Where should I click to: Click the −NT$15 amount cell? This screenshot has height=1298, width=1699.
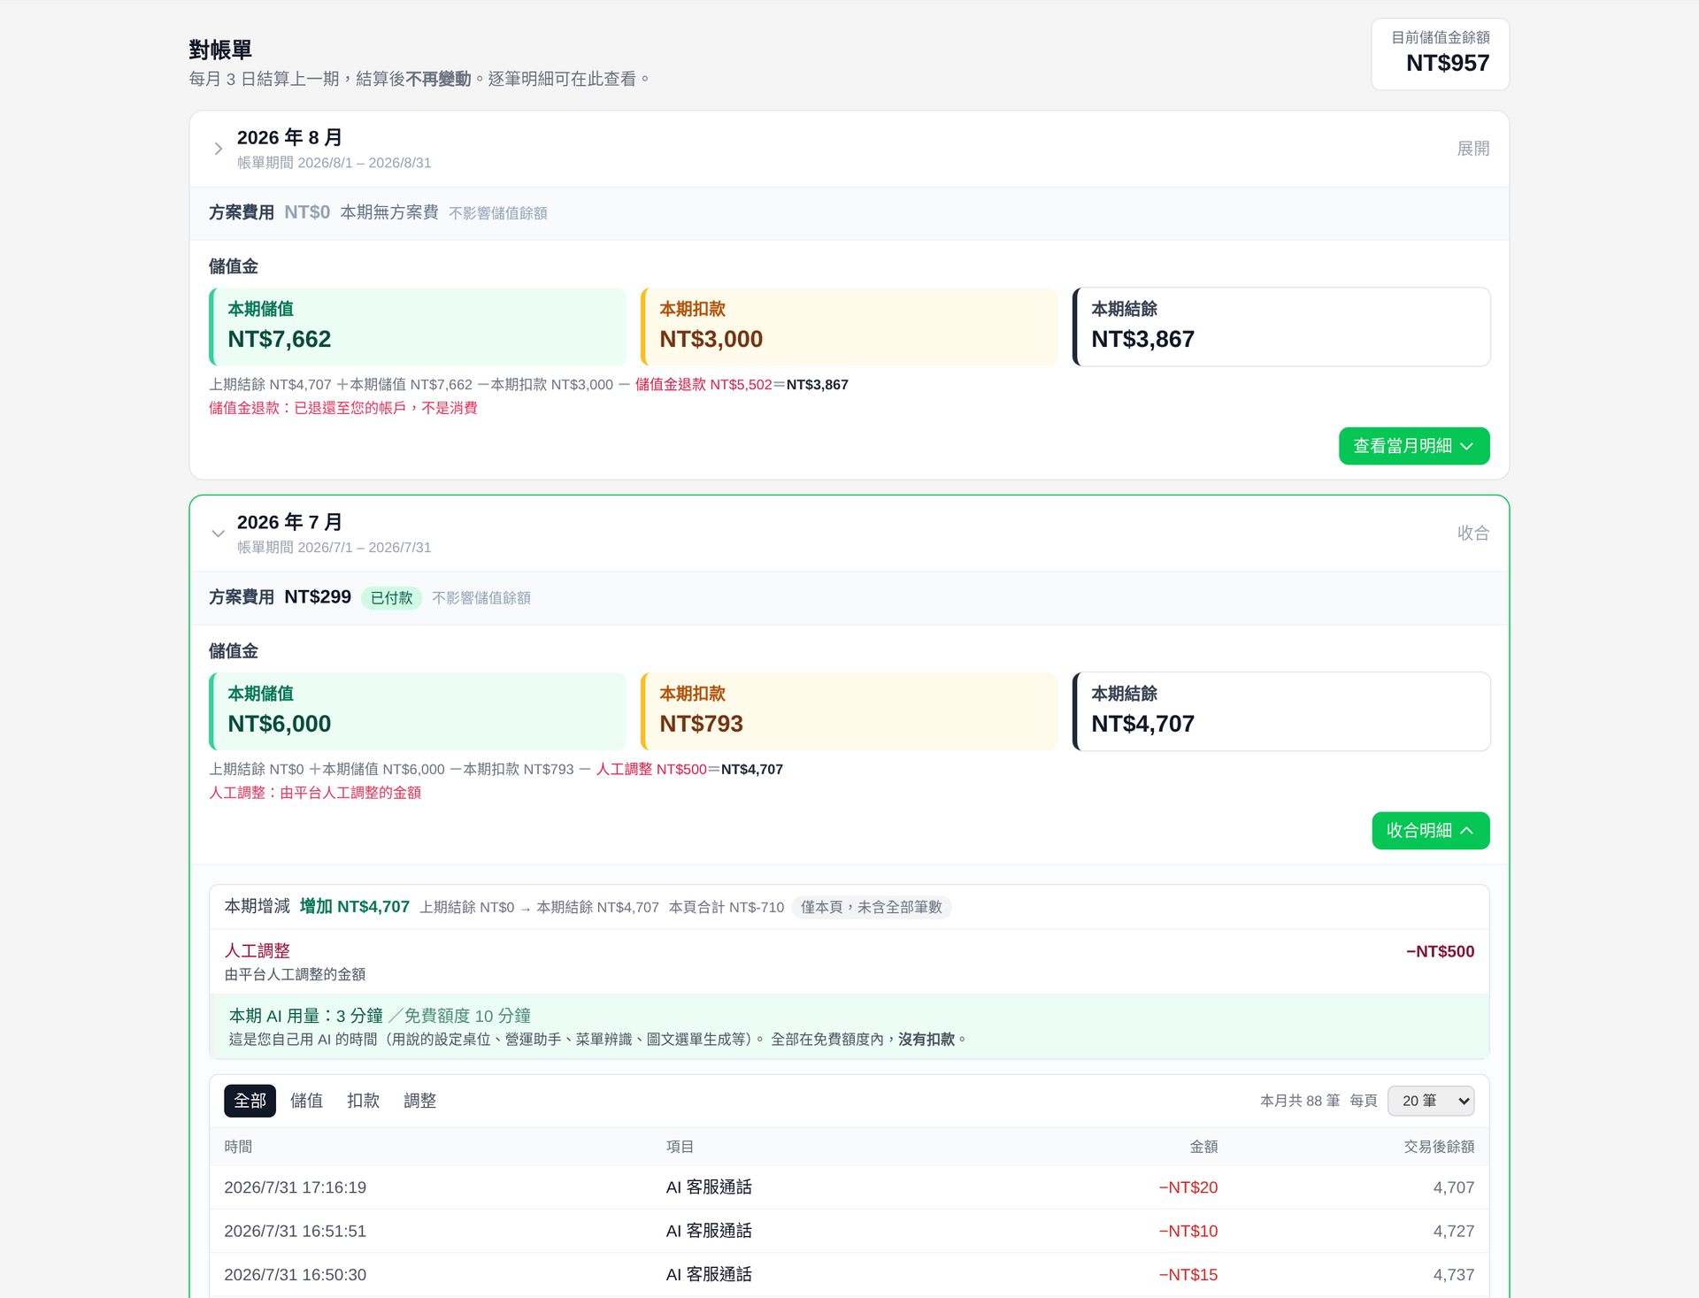[1188, 1275]
